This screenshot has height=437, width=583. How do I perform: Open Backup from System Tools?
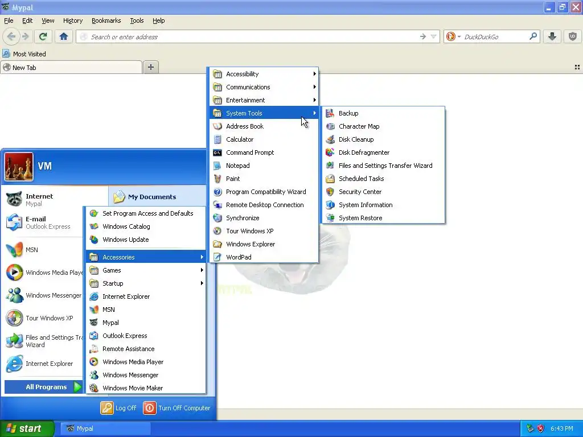pyautogui.click(x=383, y=113)
